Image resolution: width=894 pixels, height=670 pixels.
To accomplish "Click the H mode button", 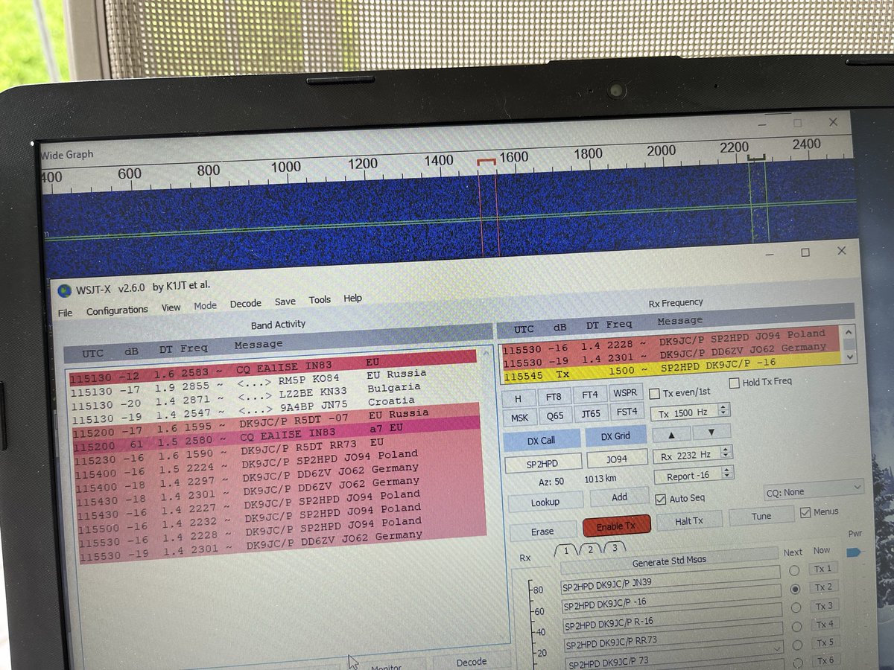I will 519,399.
